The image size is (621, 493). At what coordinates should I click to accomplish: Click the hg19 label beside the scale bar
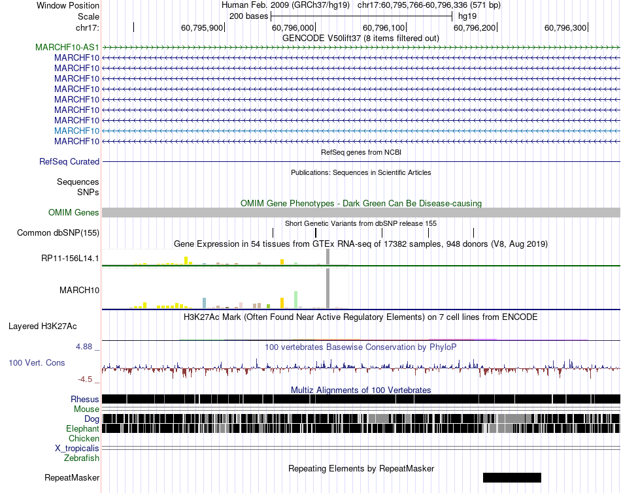pyautogui.click(x=467, y=16)
